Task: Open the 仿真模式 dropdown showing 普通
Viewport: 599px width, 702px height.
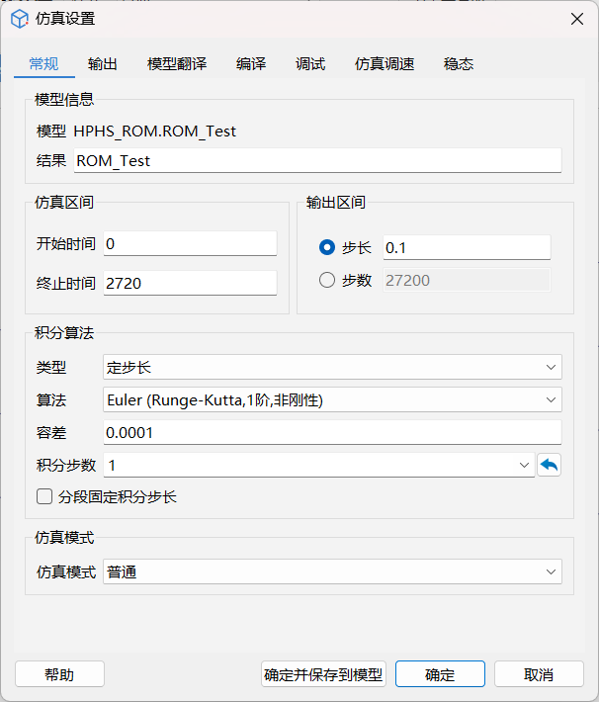Action: pyautogui.click(x=332, y=571)
